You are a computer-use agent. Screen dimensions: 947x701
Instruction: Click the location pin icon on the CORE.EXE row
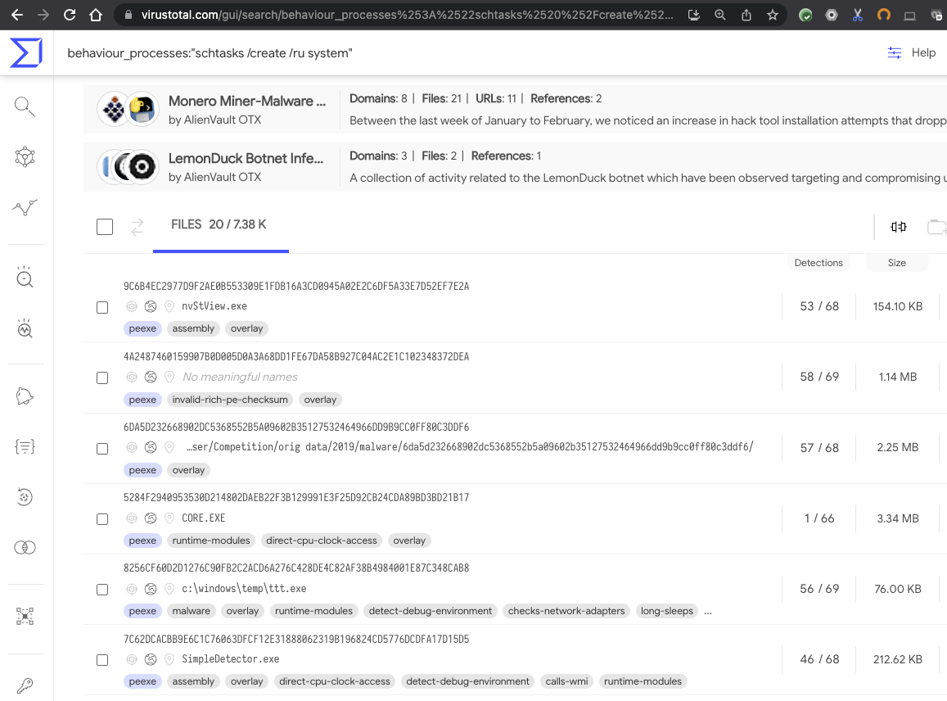(169, 518)
